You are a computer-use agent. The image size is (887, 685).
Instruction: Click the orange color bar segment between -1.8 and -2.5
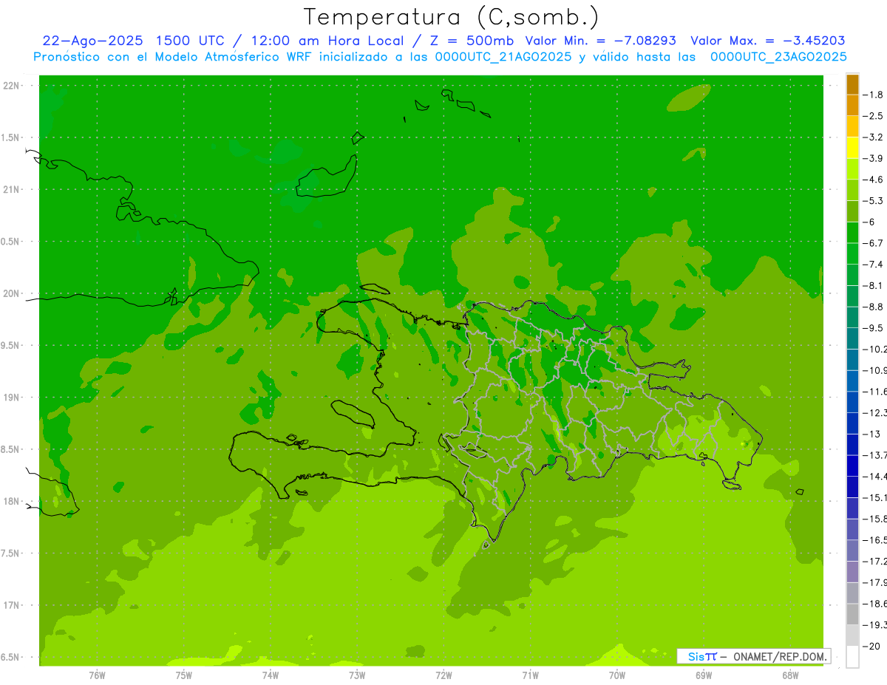(852, 105)
